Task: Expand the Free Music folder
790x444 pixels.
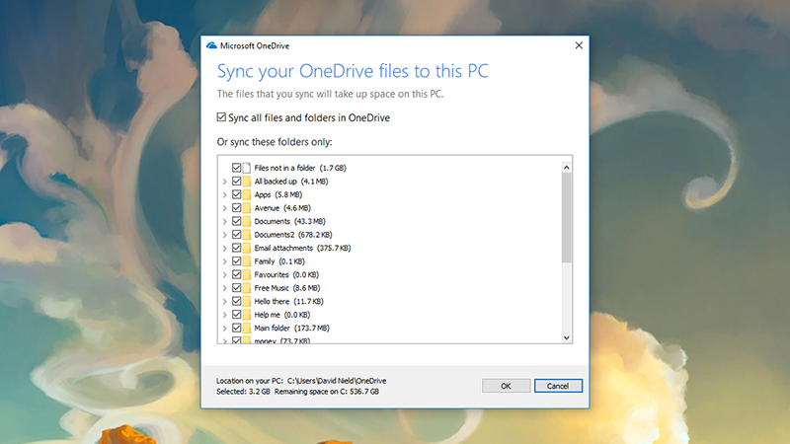Action: click(x=225, y=288)
